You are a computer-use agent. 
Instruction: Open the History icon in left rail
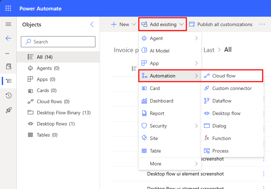[x=8, y=96]
